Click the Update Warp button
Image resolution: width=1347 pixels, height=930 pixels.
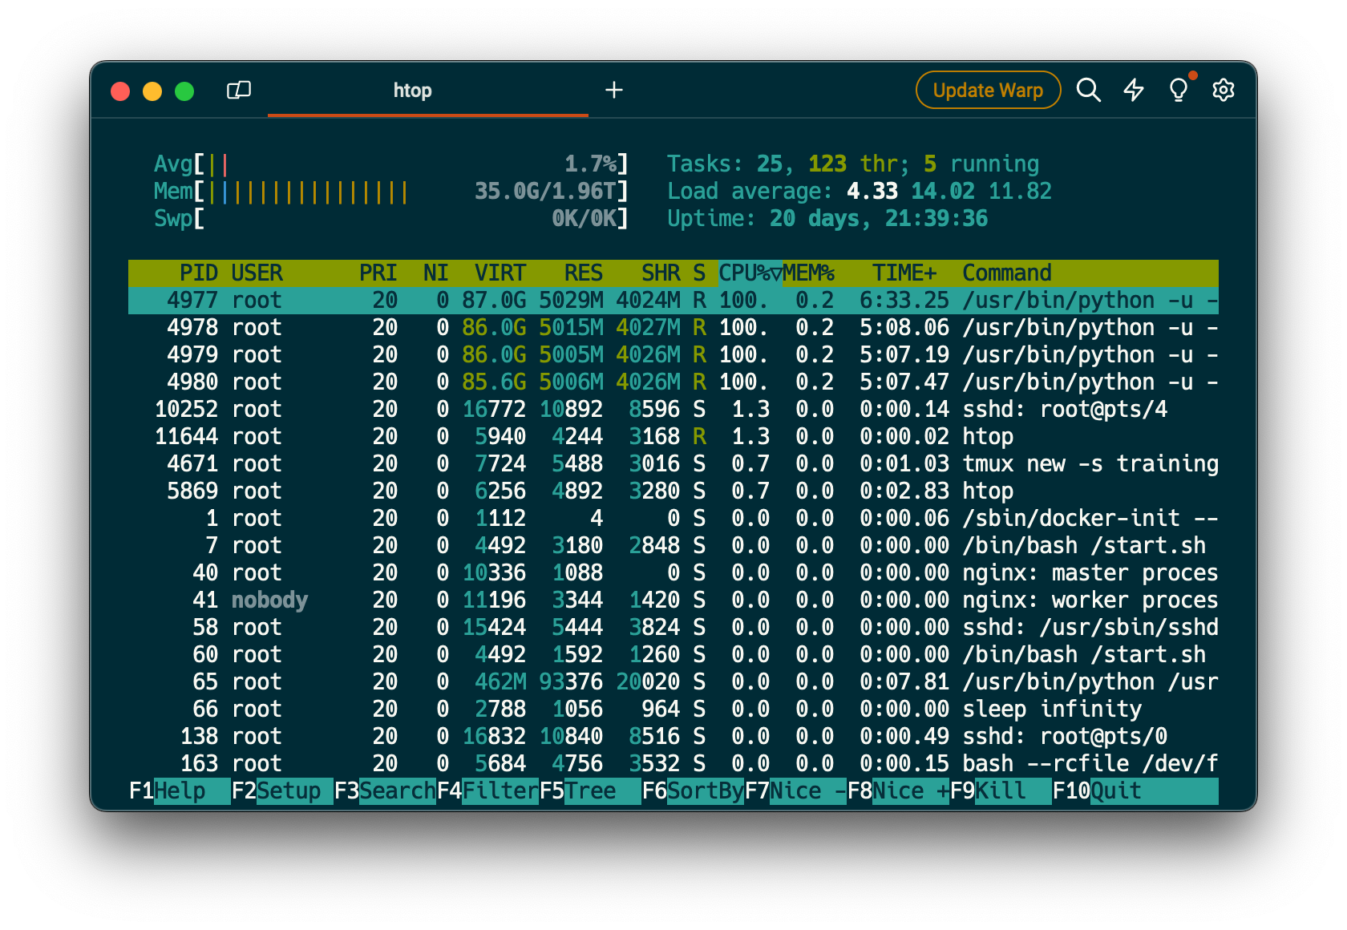[988, 90]
